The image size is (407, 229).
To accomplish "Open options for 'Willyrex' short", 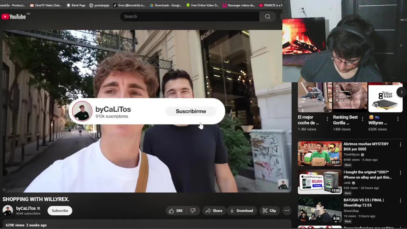I will tap(398, 119).
